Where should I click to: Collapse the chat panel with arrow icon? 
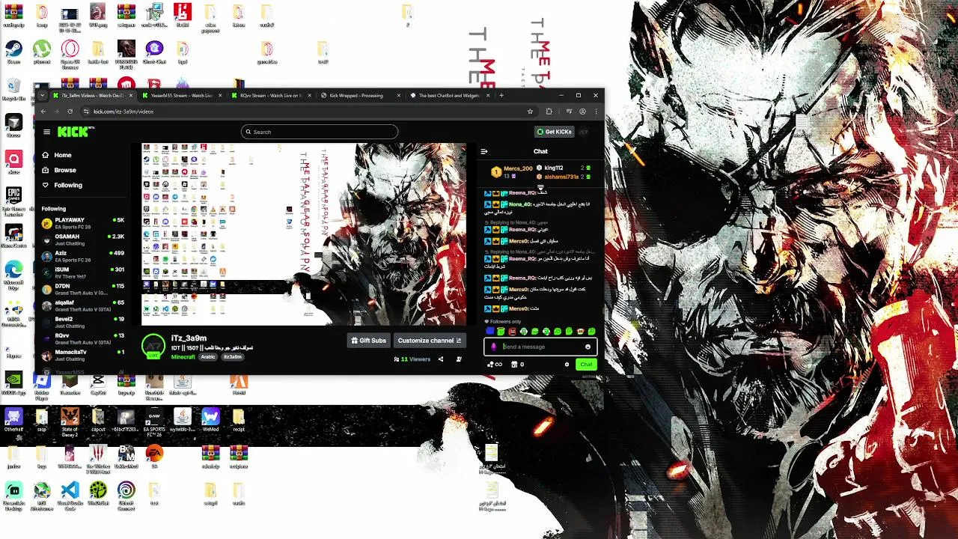[483, 151]
